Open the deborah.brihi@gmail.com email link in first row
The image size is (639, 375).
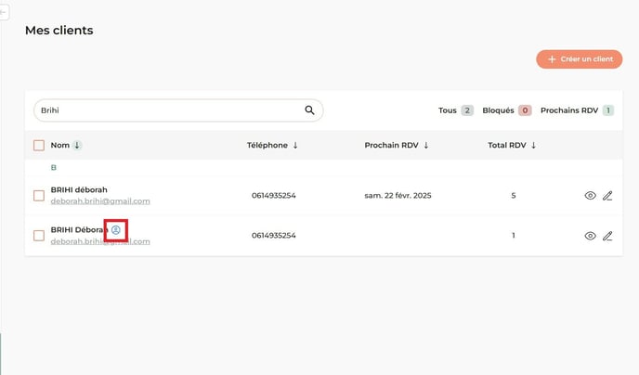(100, 201)
